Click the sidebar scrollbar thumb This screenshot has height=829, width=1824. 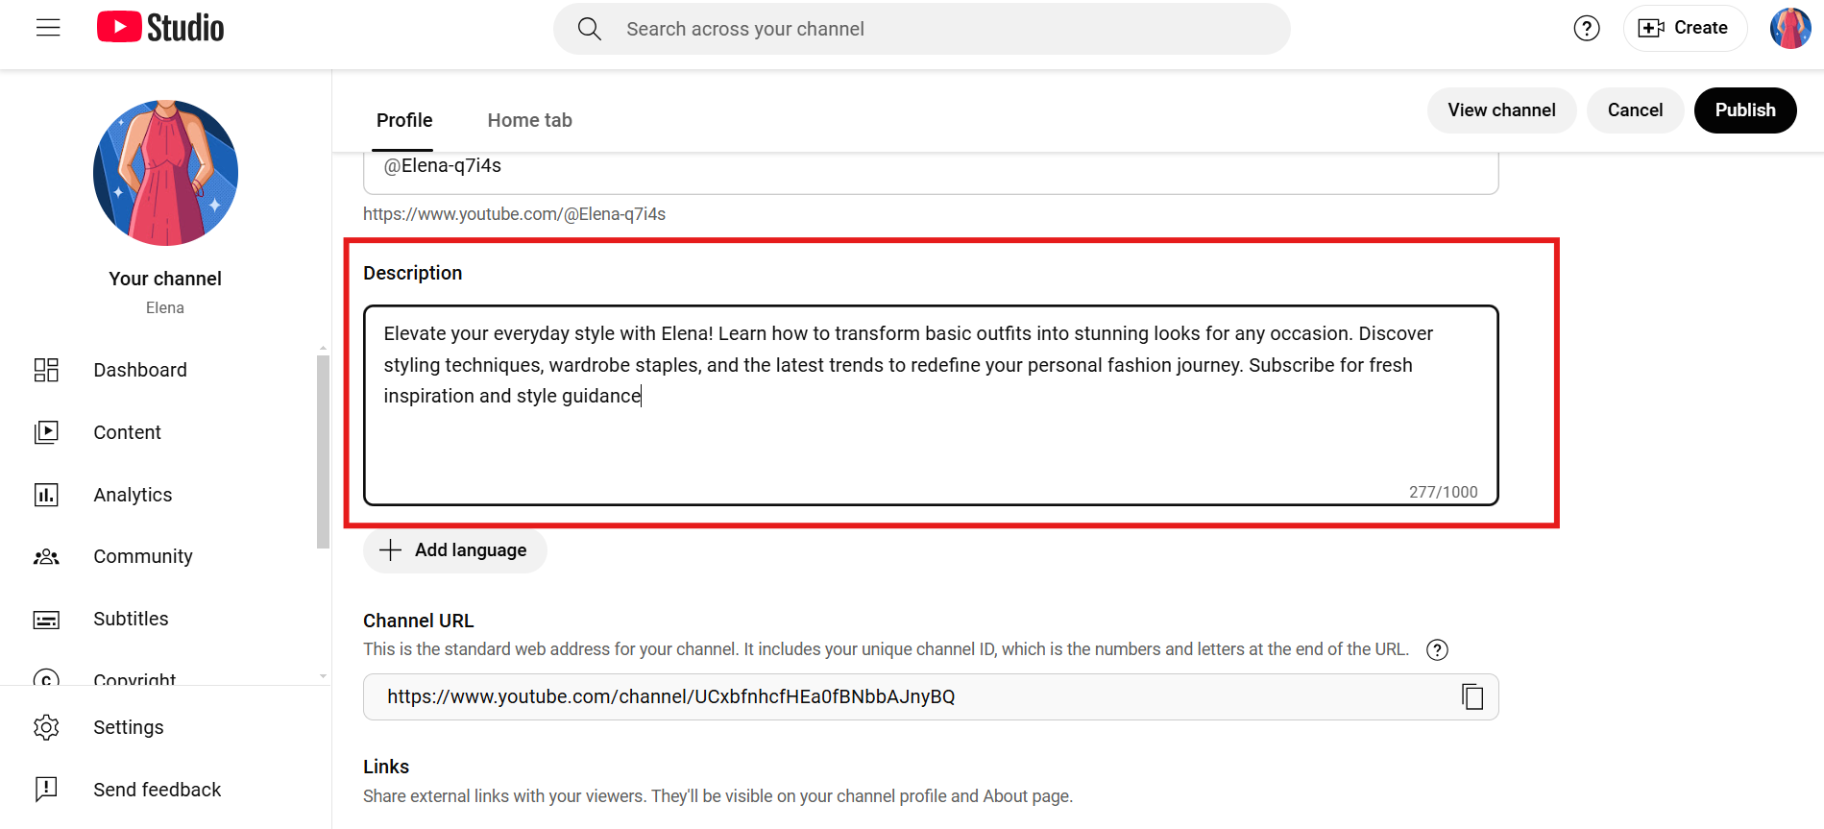[323, 451]
